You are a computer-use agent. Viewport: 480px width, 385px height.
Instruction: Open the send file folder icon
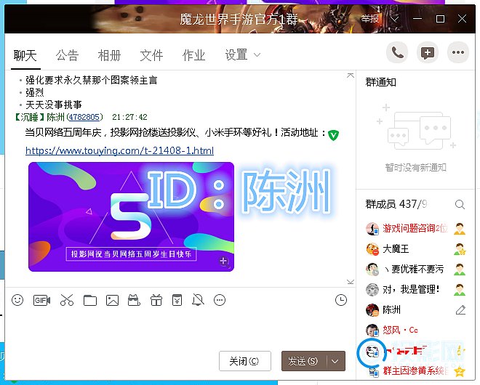click(90, 301)
